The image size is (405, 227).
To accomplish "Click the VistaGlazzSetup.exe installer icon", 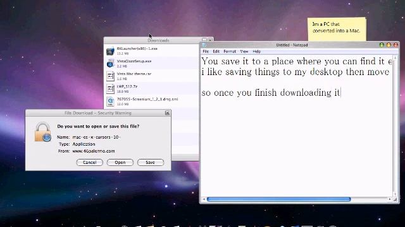I will 110,63.
